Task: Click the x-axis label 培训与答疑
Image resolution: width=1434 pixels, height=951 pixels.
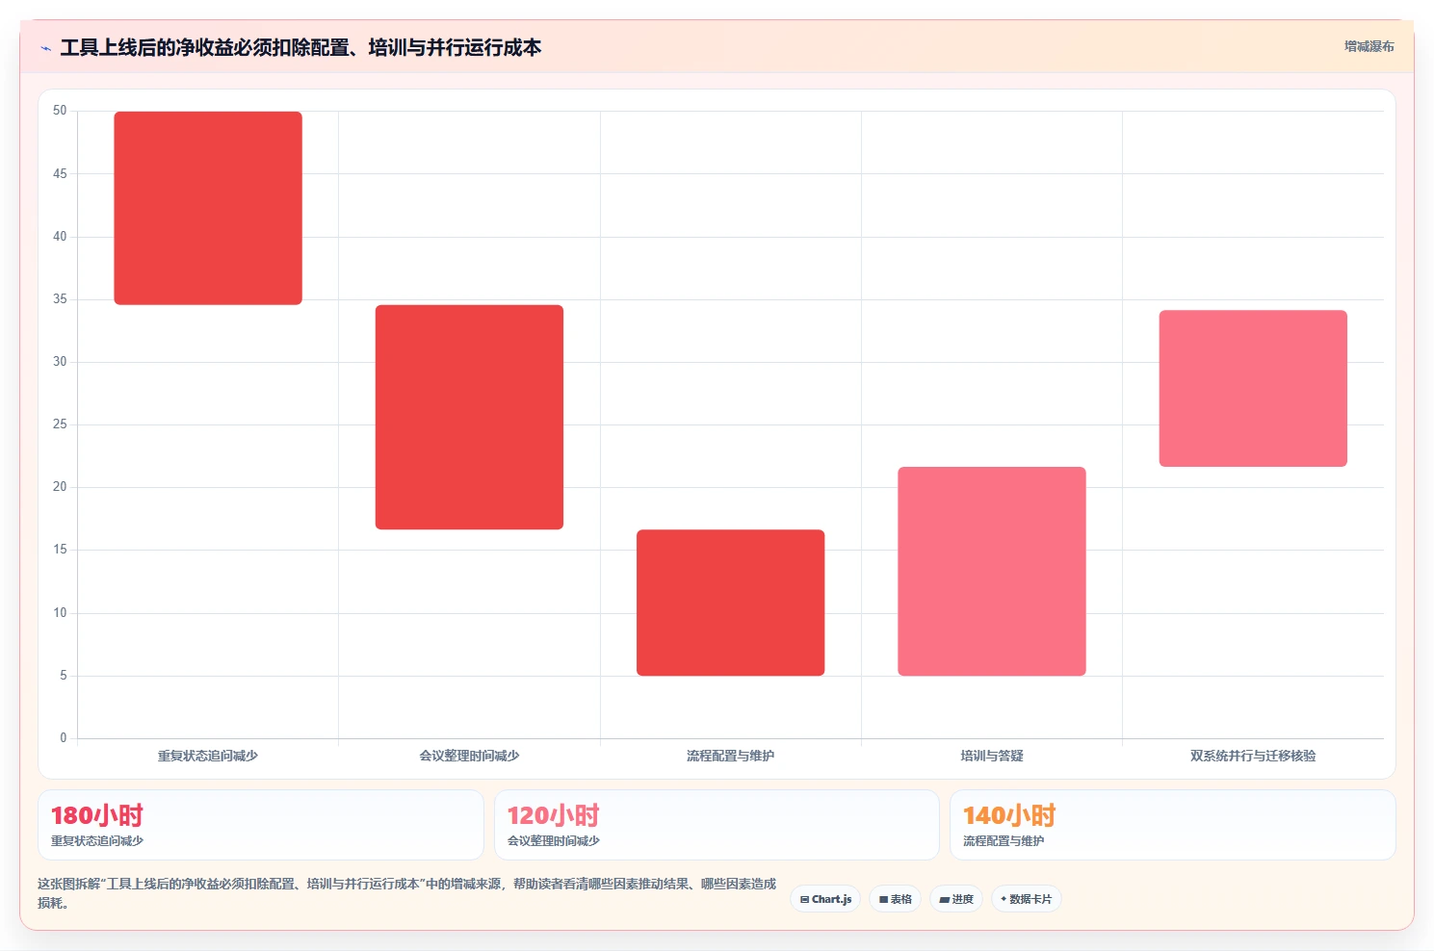Action: [x=992, y=756]
